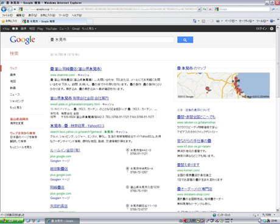Open the search provider dropdown arrow
The image size is (280, 224).
point(277,9)
